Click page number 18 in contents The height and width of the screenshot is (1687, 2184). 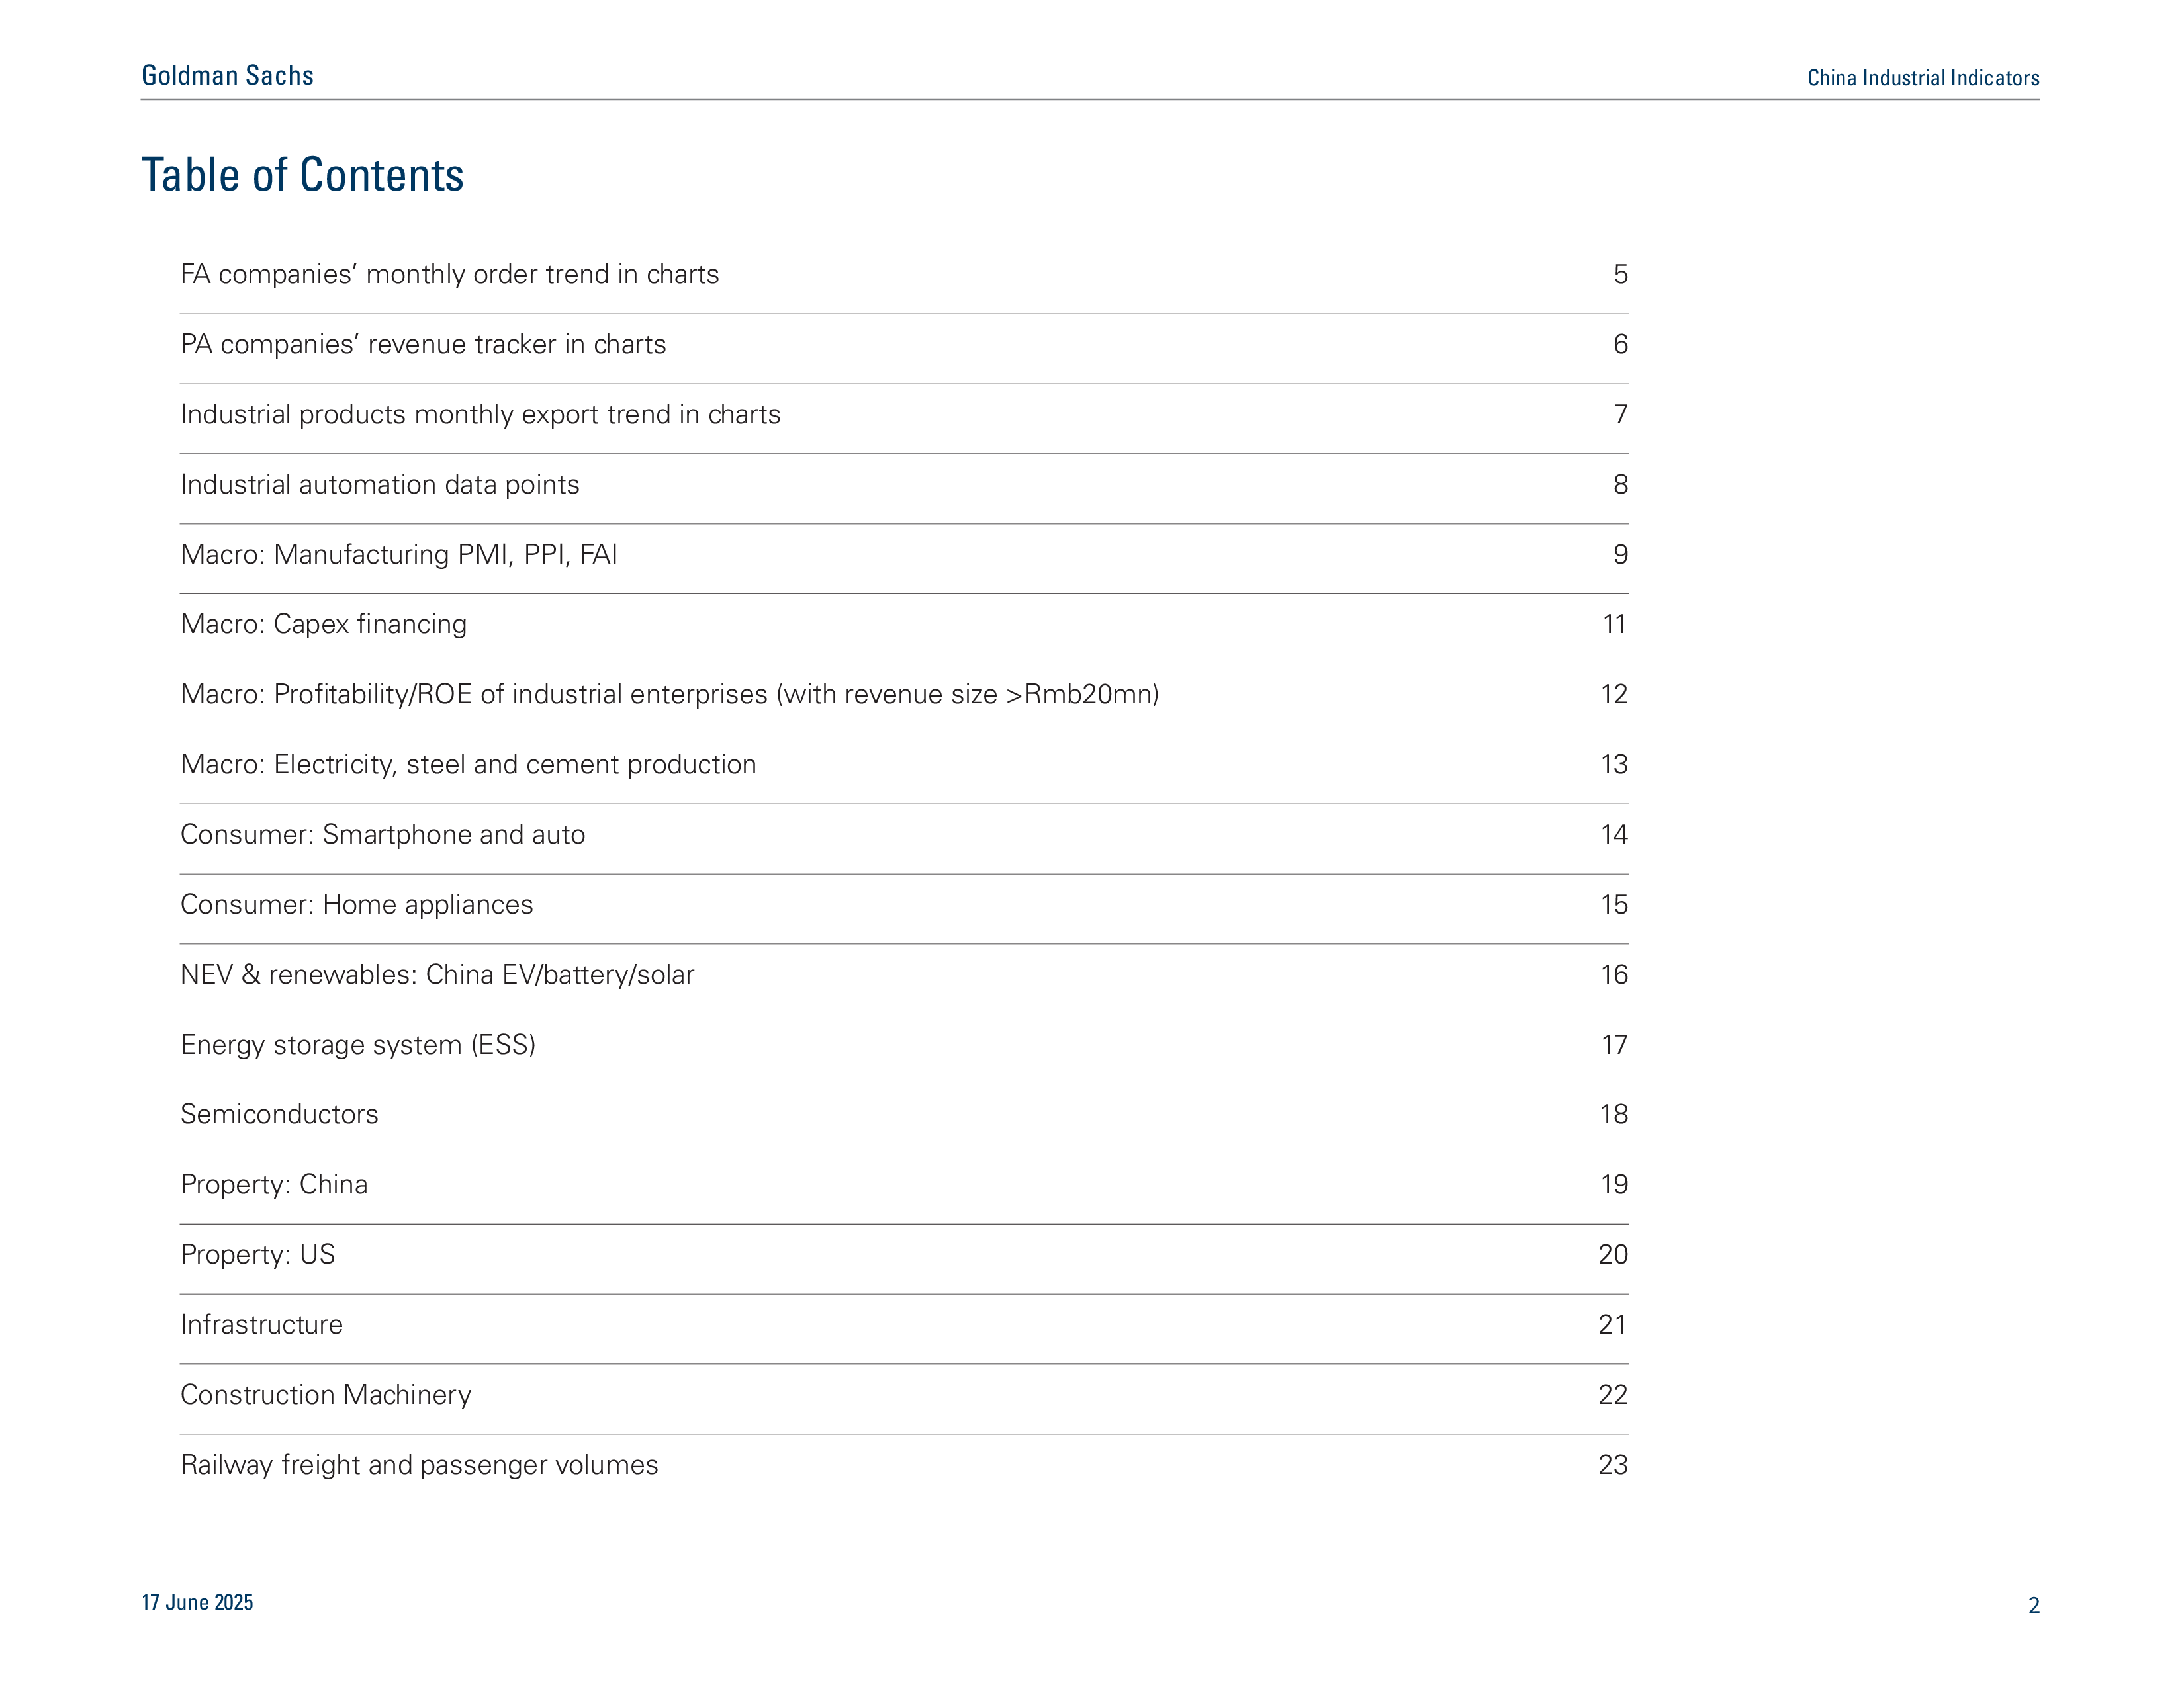[1614, 1113]
